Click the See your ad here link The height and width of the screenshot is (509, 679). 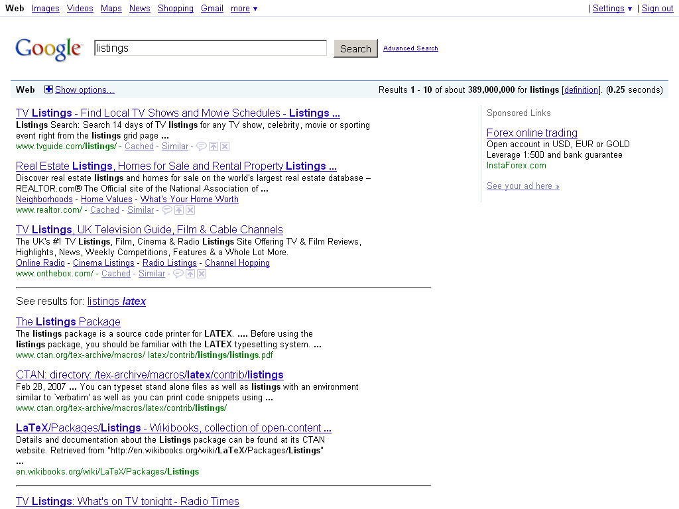[x=523, y=186]
